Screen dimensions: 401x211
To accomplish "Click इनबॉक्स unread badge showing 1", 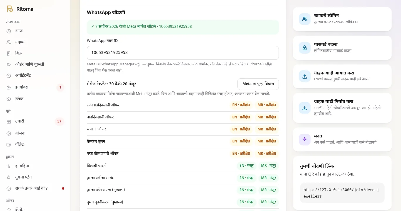I will [60, 87].
